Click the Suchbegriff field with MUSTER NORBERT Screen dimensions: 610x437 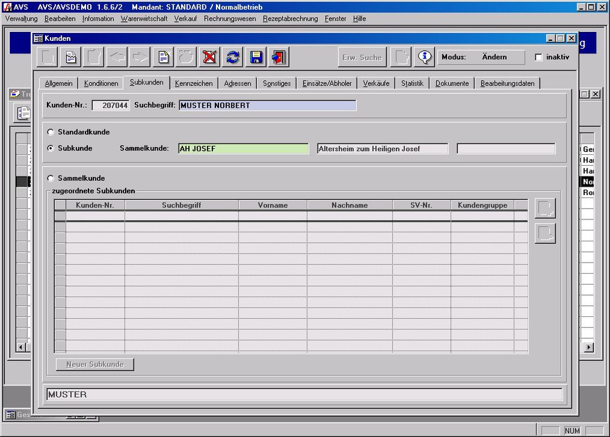(267, 105)
